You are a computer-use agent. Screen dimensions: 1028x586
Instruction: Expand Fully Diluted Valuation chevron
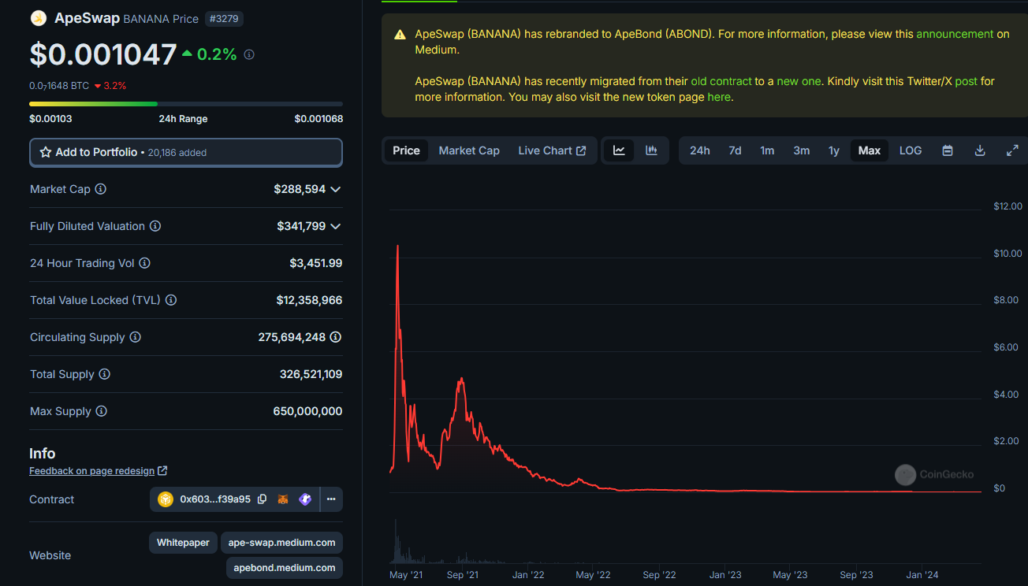[336, 226]
